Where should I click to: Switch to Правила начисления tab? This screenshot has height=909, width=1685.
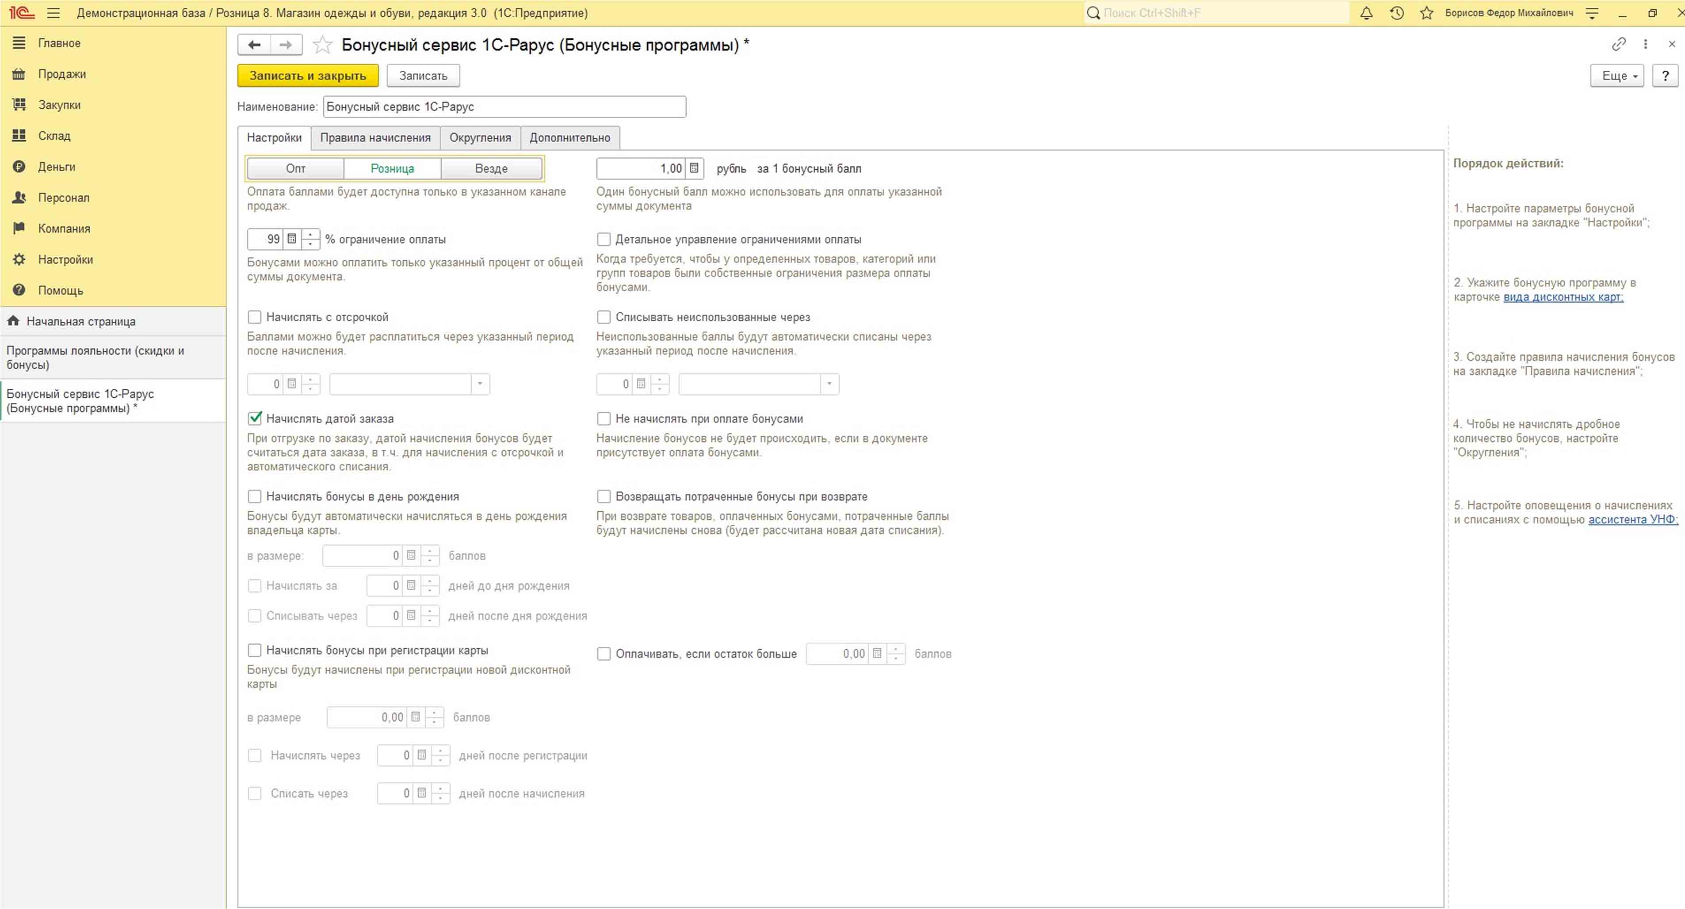point(375,137)
